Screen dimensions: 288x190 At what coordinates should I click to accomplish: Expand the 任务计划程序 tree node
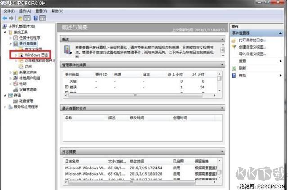(x=10, y=38)
